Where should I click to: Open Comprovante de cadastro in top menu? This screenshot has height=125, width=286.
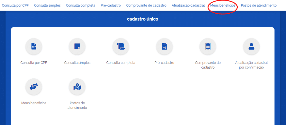tap(146, 5)
